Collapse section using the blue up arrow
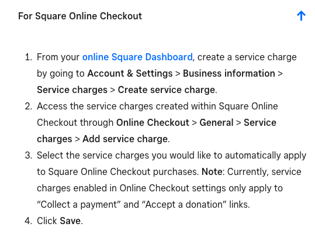315x244 pixels. [x=301, y=16]
